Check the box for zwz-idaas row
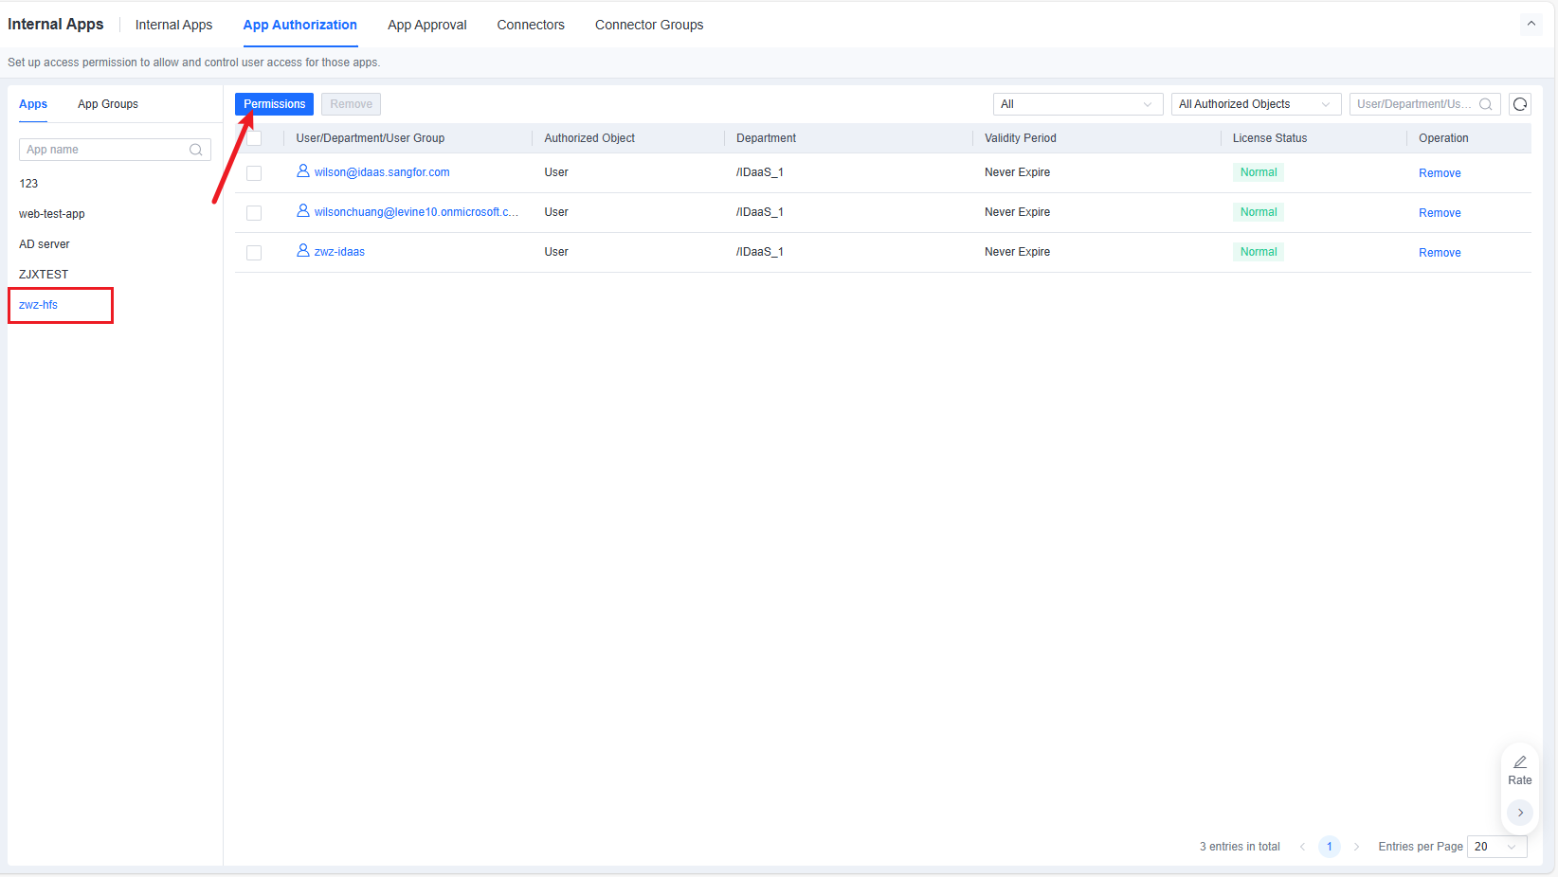This screenshot has height=877, width=1558. [x=254, y=253]
